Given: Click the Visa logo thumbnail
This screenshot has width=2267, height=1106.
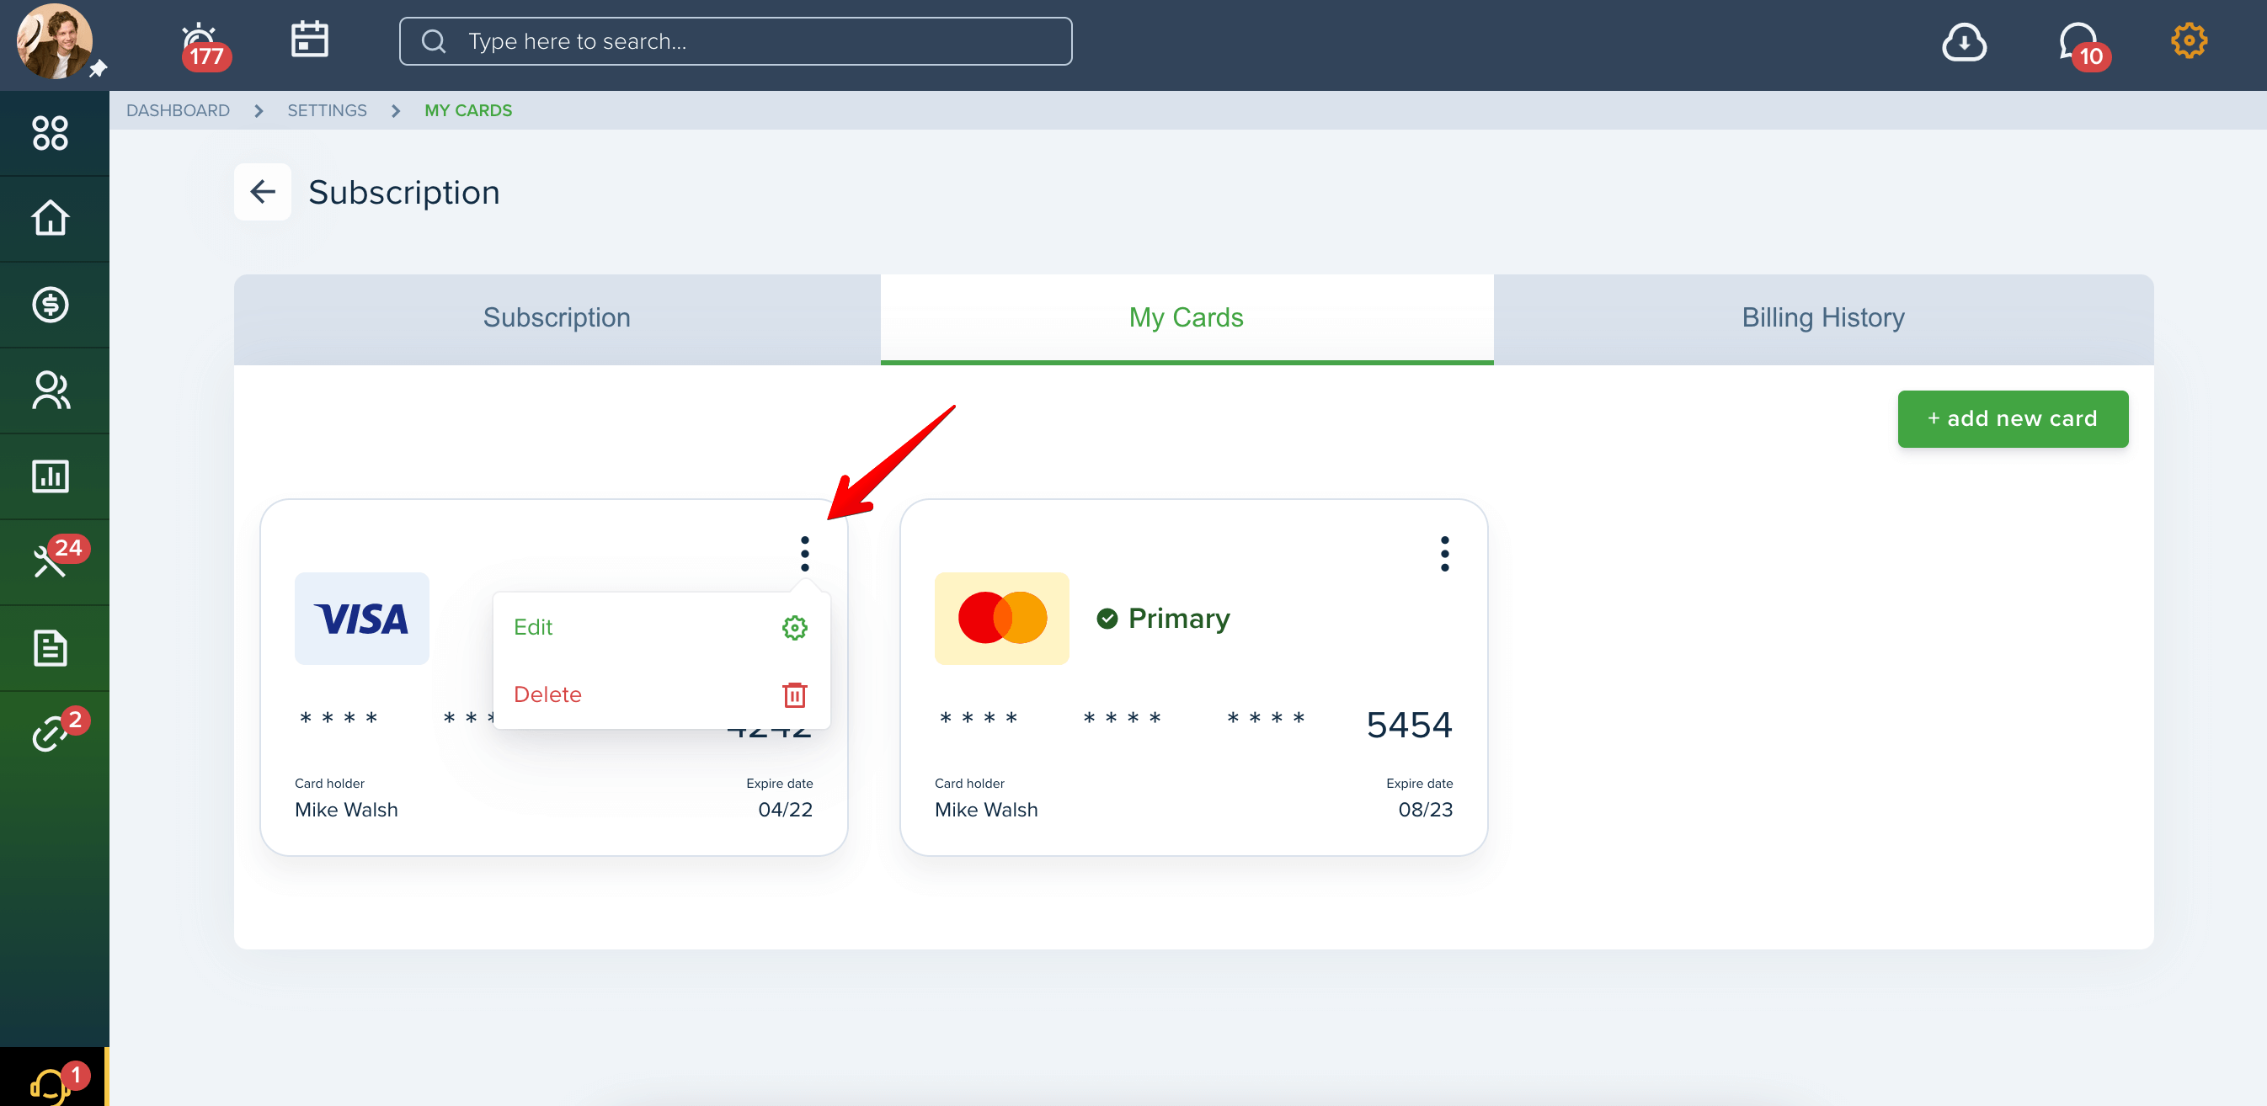Looking at the screenshot, I should 362,619.
